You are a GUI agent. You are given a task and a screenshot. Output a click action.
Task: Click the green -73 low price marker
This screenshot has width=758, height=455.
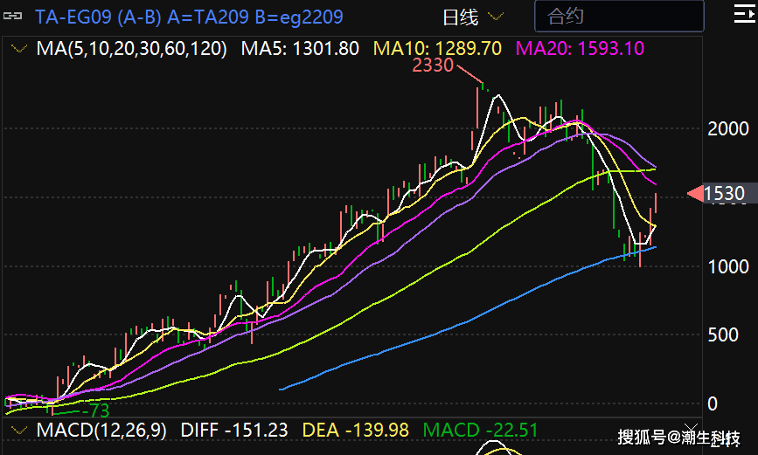coord(94,410)
